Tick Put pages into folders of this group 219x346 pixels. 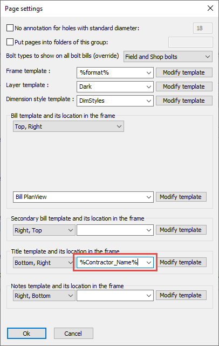point(10,42)
